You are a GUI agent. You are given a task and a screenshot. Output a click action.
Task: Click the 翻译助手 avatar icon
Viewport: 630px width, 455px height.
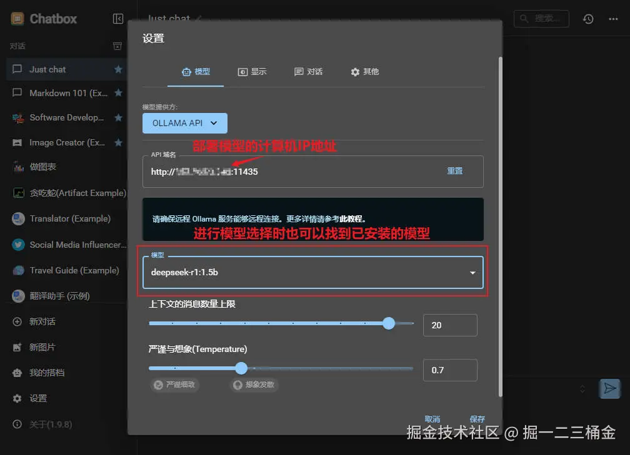18,296
